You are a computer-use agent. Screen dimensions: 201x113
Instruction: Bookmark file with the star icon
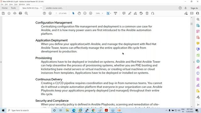[x=9, y=13]
